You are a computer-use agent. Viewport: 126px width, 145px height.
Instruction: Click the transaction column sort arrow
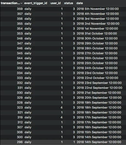pos(21,3)
